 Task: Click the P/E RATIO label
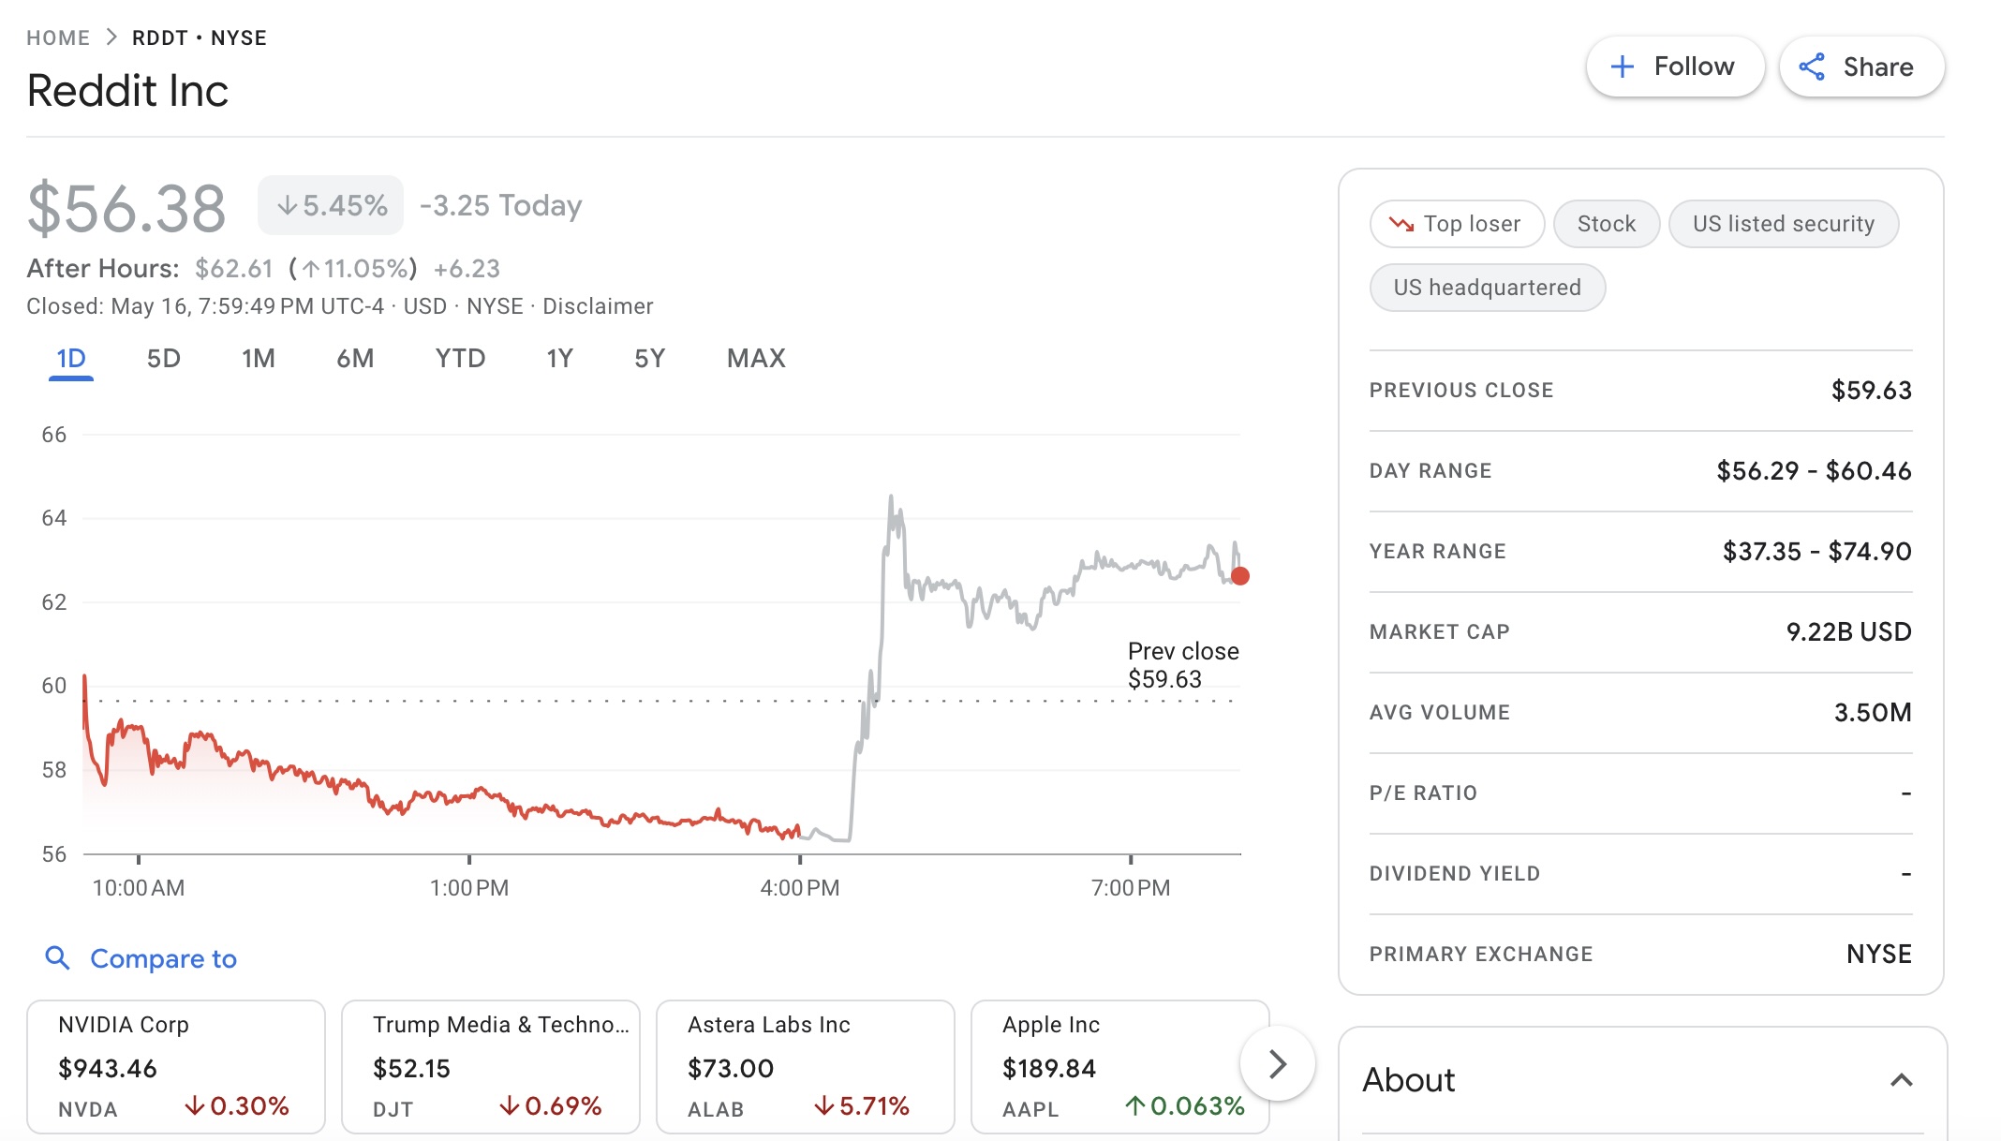click(1423, 793)
